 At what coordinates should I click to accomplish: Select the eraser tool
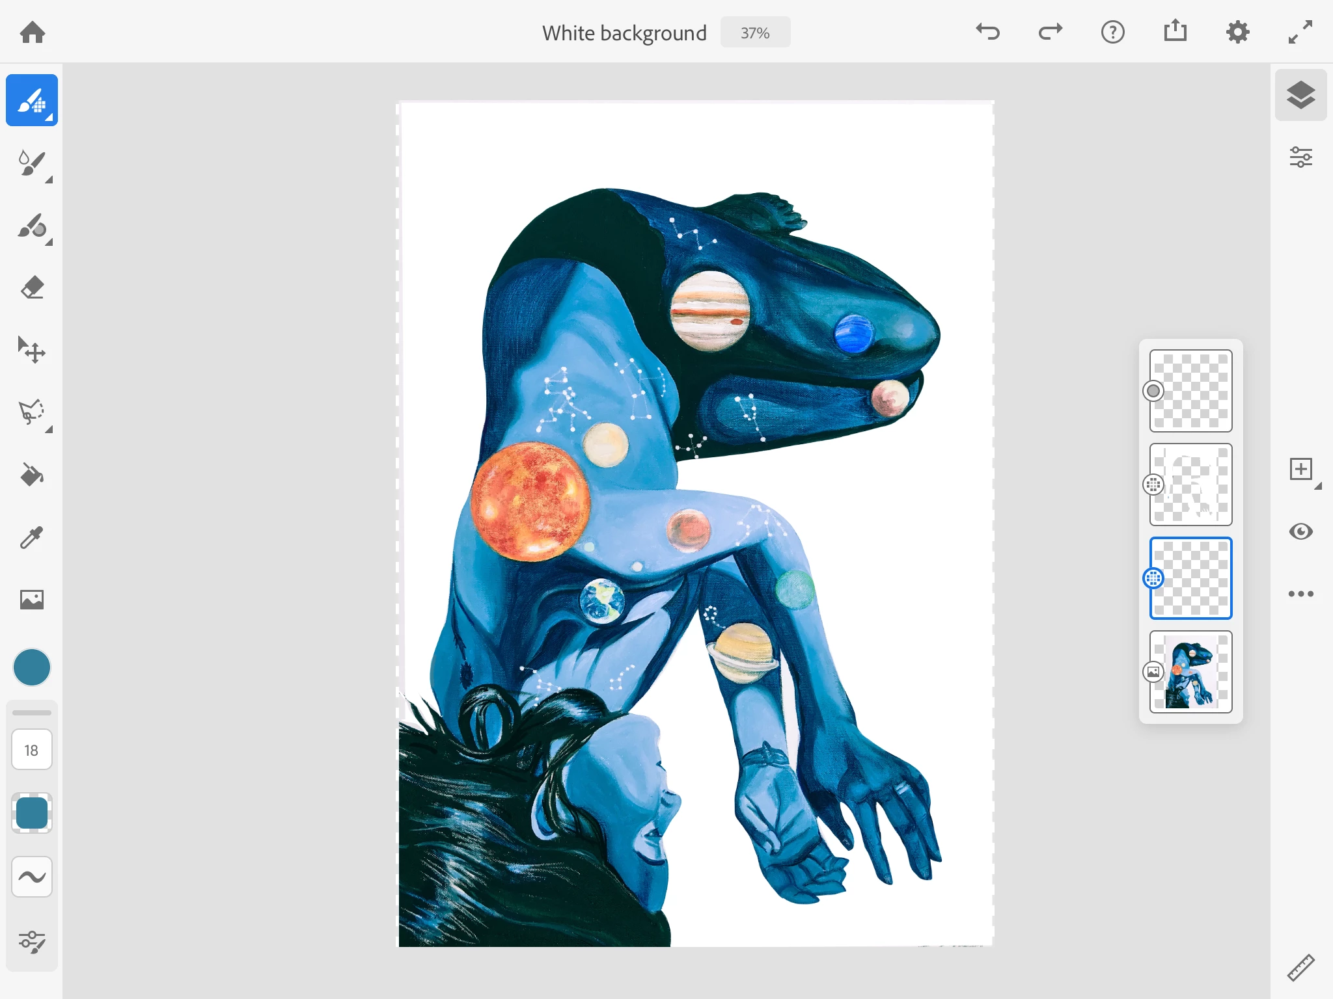click(31, 288)
